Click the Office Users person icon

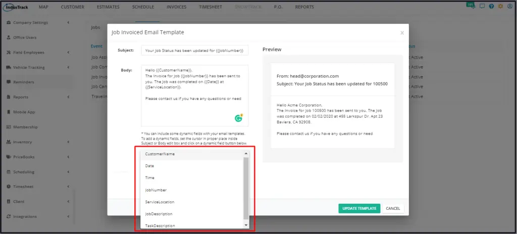click(x=9, y=38)
